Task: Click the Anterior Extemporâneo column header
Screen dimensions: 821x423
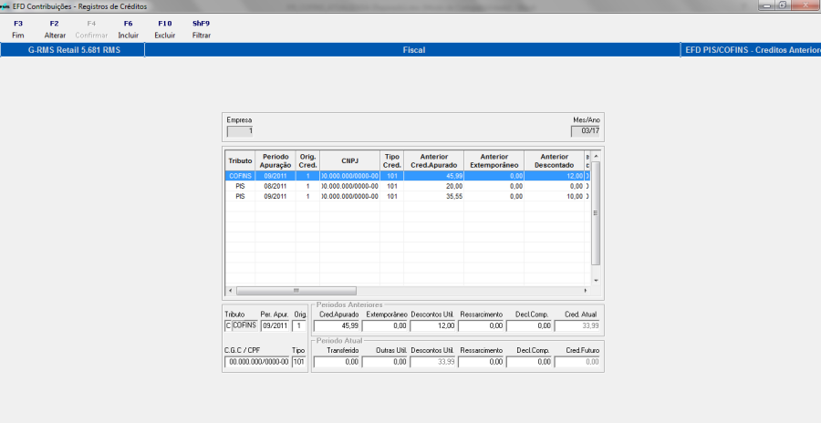Action: pyautogui.click(x=494, y=160)
